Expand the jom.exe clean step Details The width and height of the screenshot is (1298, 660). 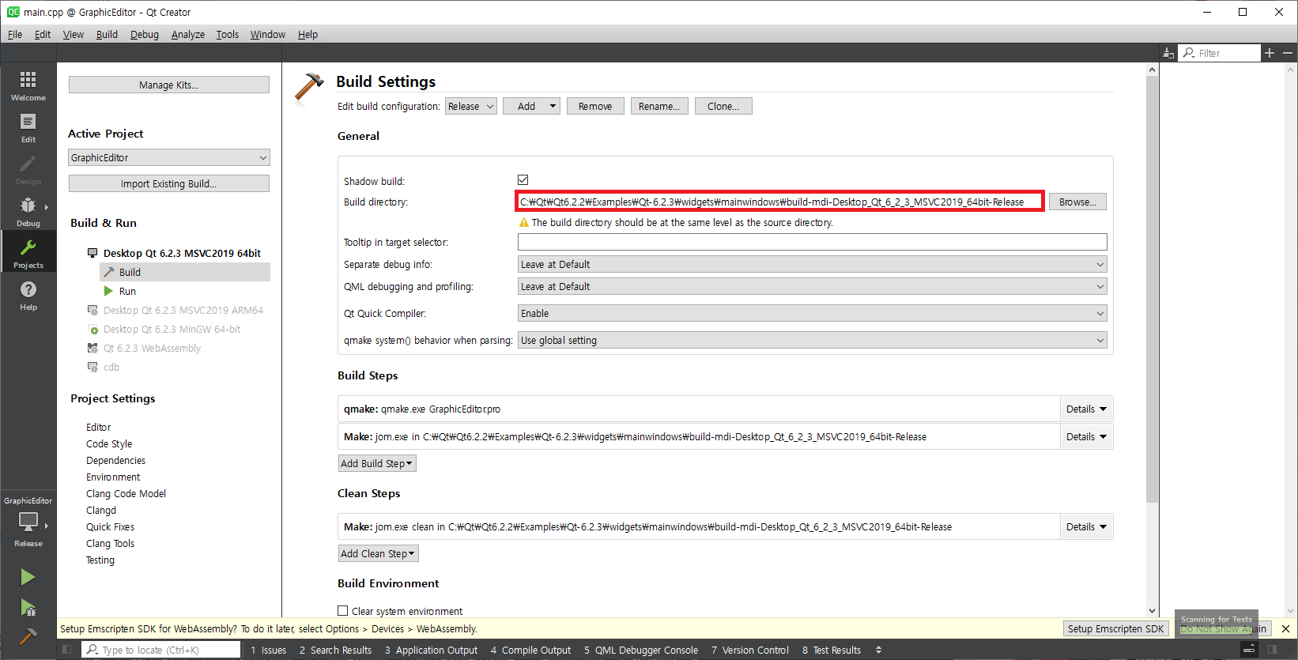point(1086,526)
